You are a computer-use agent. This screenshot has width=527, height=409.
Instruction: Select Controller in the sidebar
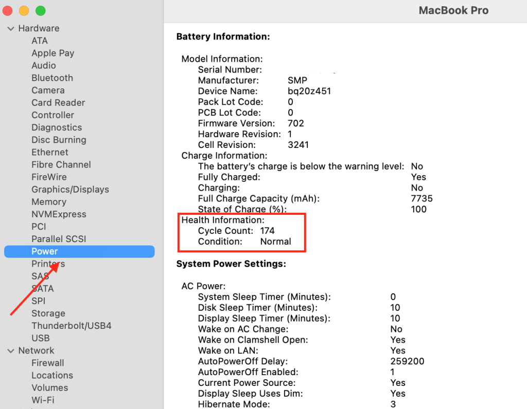click(x=53, y=115)
